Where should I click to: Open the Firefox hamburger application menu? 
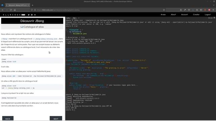pos(213,10)
